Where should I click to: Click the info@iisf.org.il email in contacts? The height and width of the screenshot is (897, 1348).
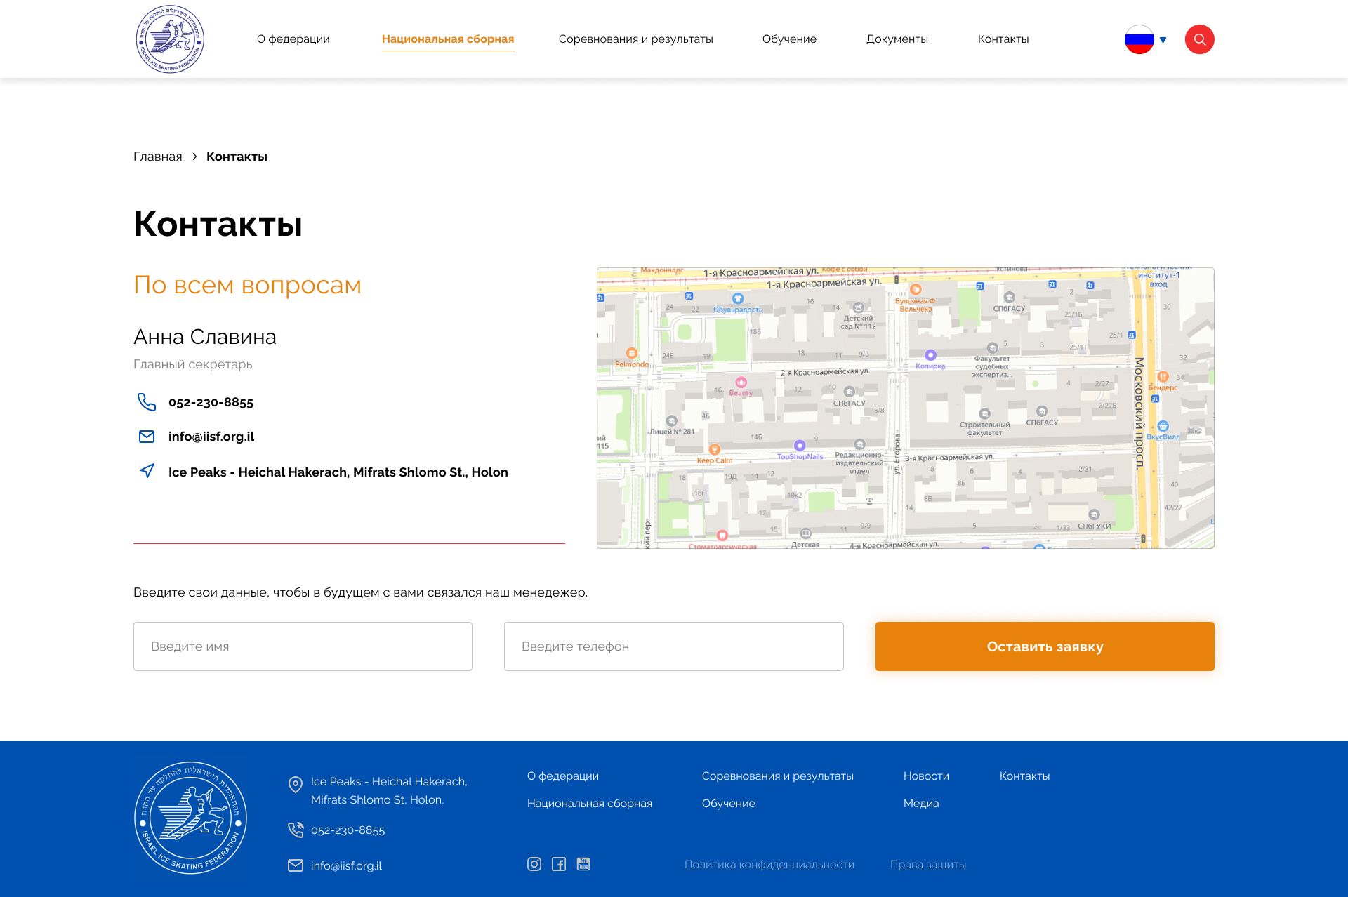coord(211,437)
